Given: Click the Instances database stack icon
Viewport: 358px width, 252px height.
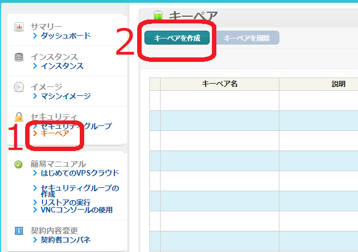Looking at the screenshot, I should tap(19, 57).
